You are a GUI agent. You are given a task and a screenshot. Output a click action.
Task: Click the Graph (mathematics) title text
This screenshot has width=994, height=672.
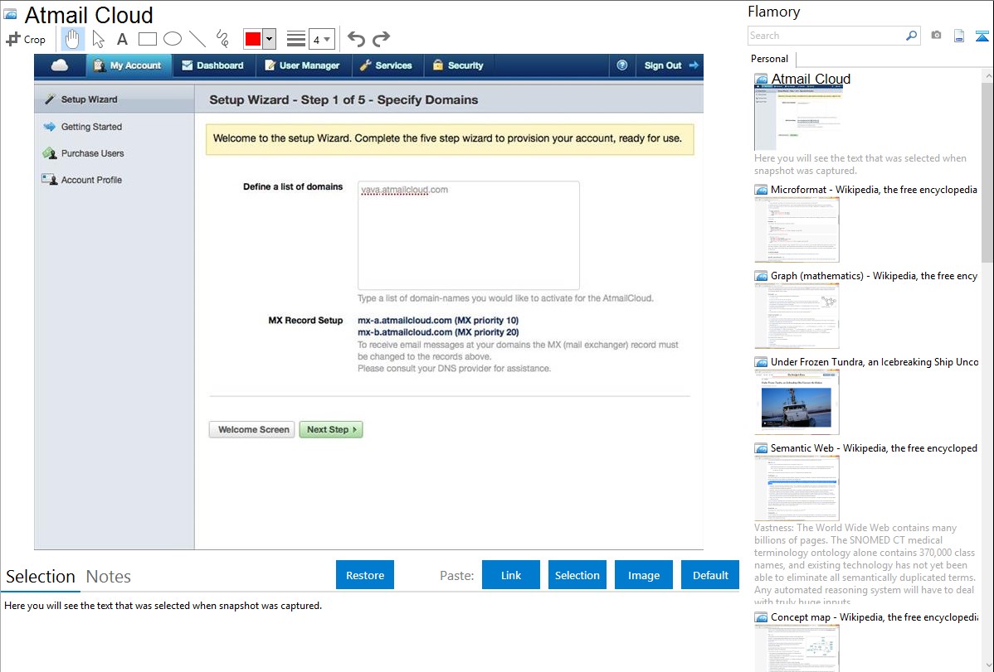[x=874, y=276]
